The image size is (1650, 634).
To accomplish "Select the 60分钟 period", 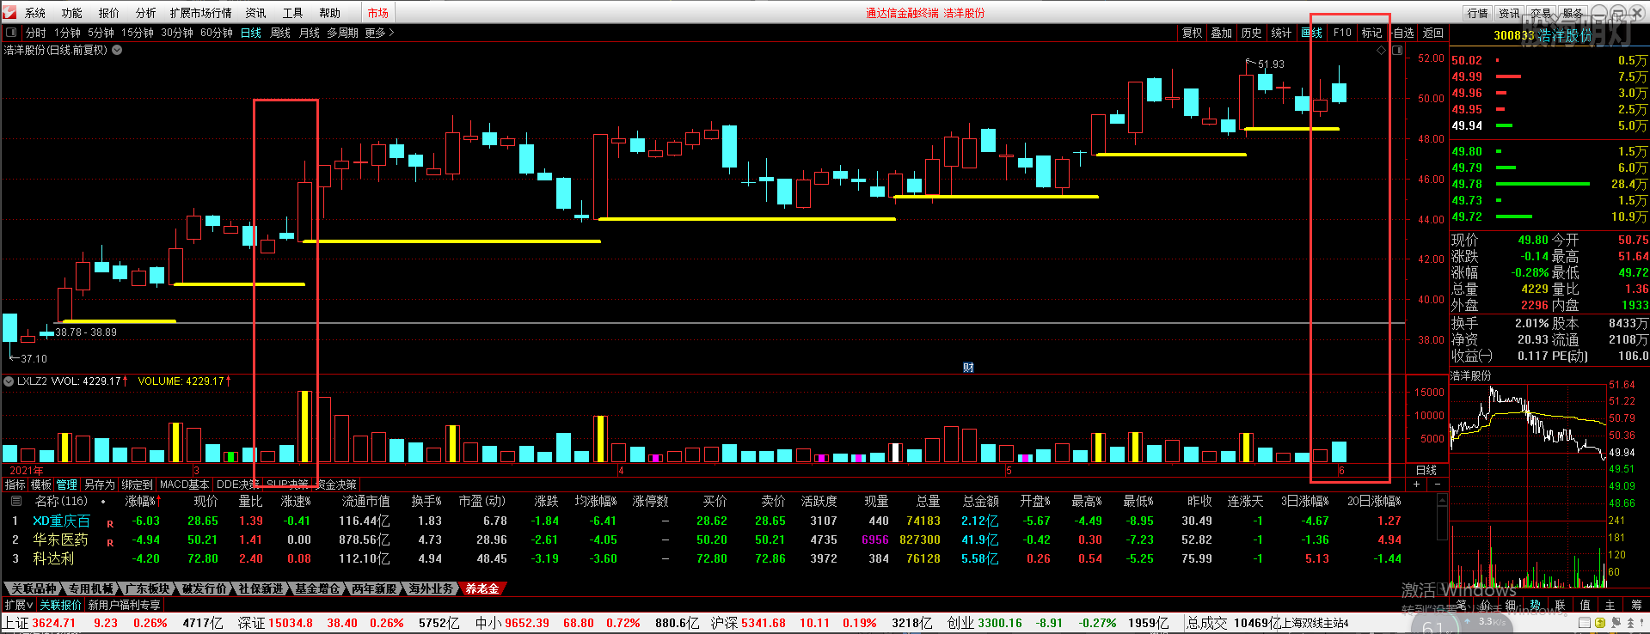I will 217,33.
